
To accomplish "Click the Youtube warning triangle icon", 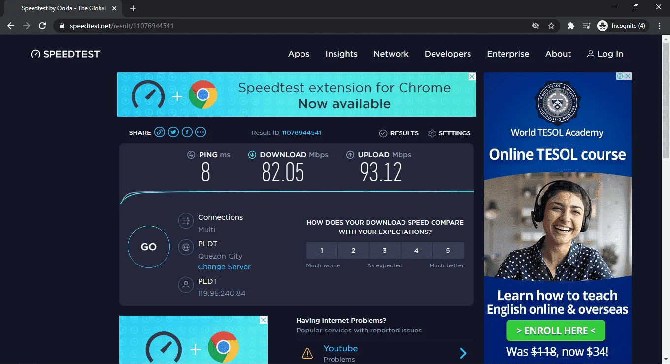I will tap(307, 353).
